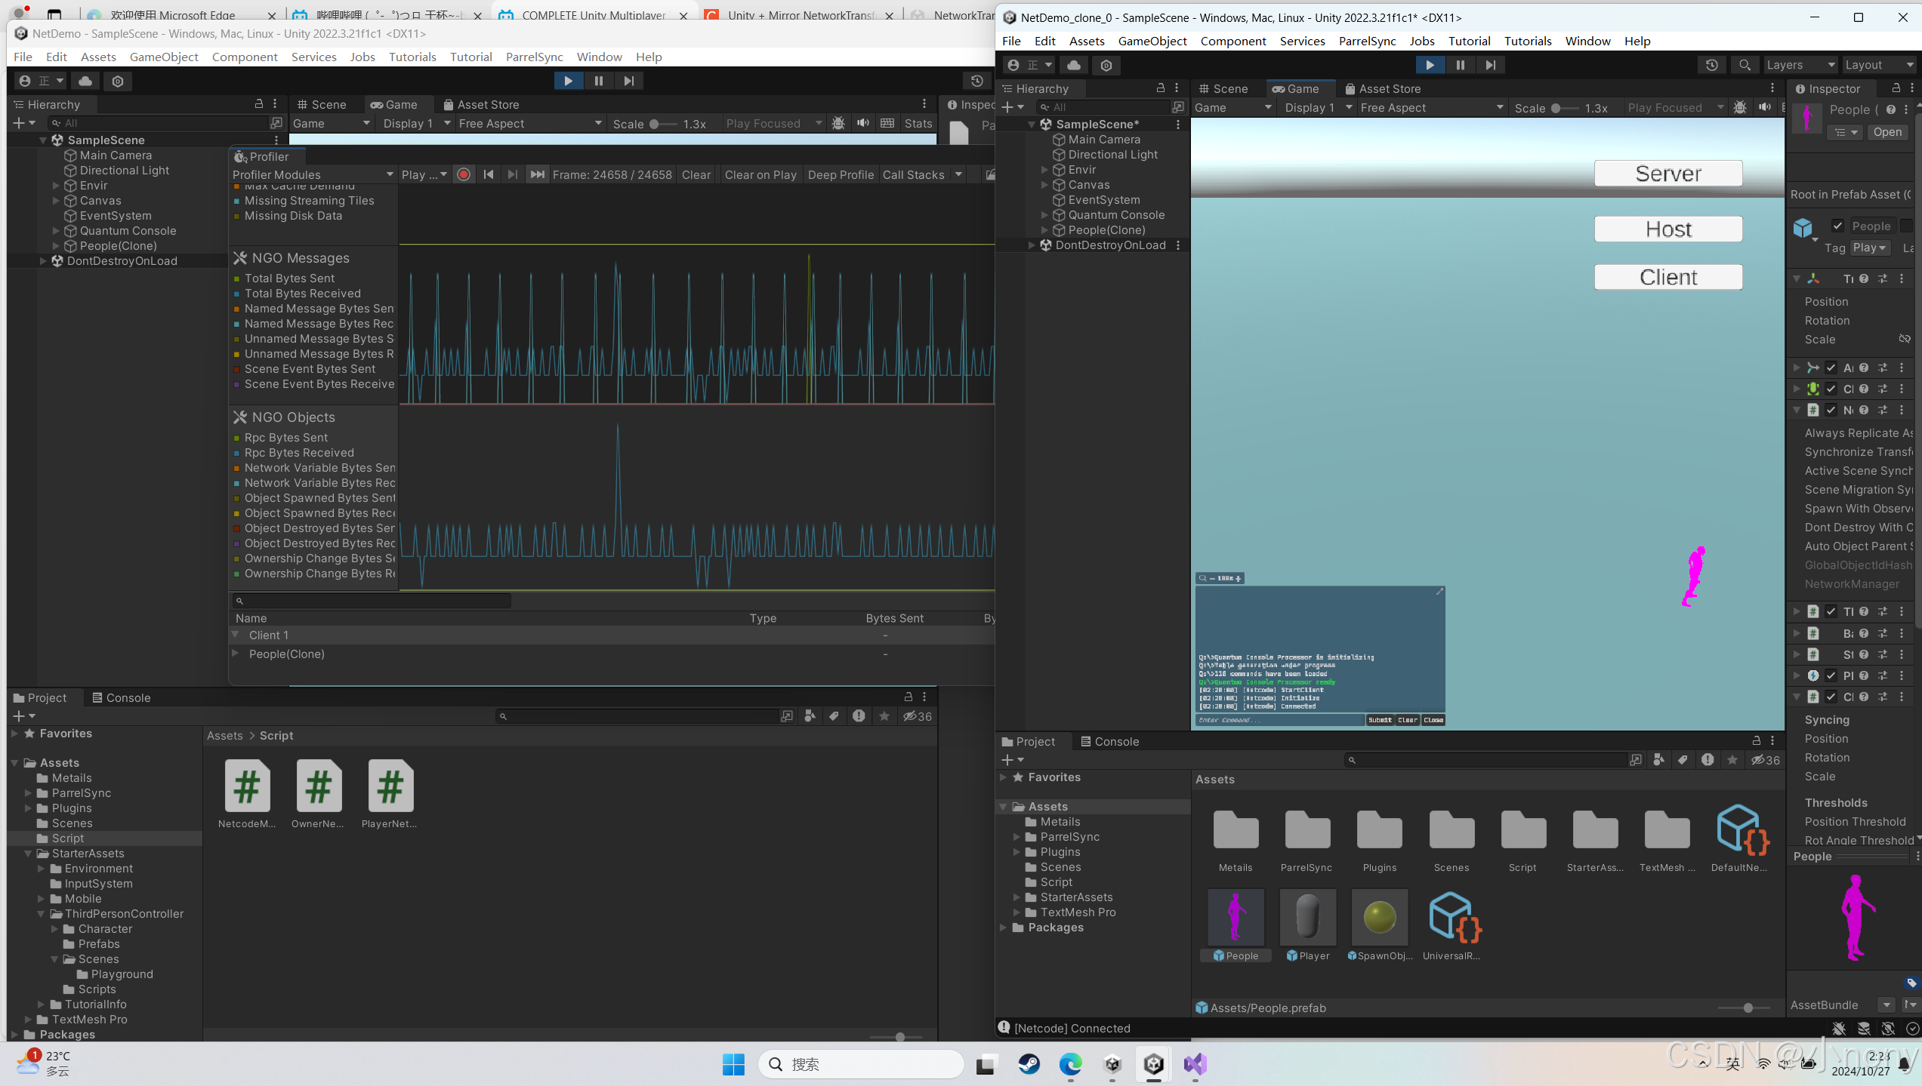
Task: Click the PlayerNet script asset
Action: click(x=390, y=794)
